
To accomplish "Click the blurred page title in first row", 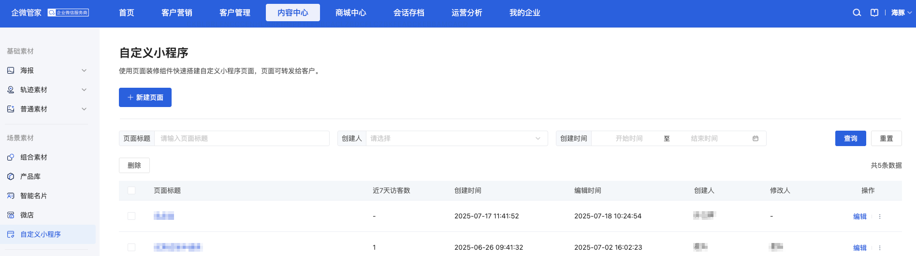I will pyautogui.click(x=164, y=216).
